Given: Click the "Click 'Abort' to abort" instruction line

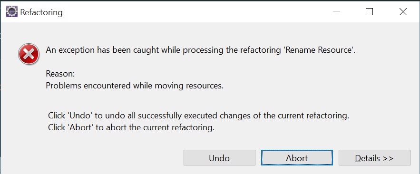Looking at the screenshot, I should tap(131, 127).
